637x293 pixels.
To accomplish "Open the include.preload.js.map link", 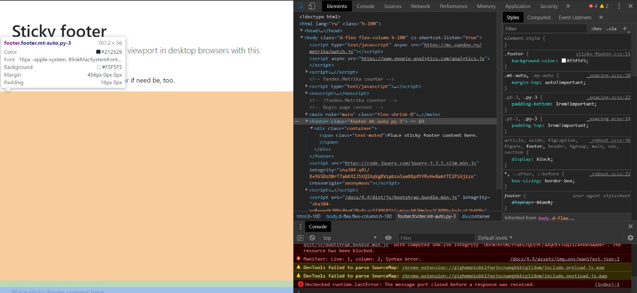I will coord(504,268).
